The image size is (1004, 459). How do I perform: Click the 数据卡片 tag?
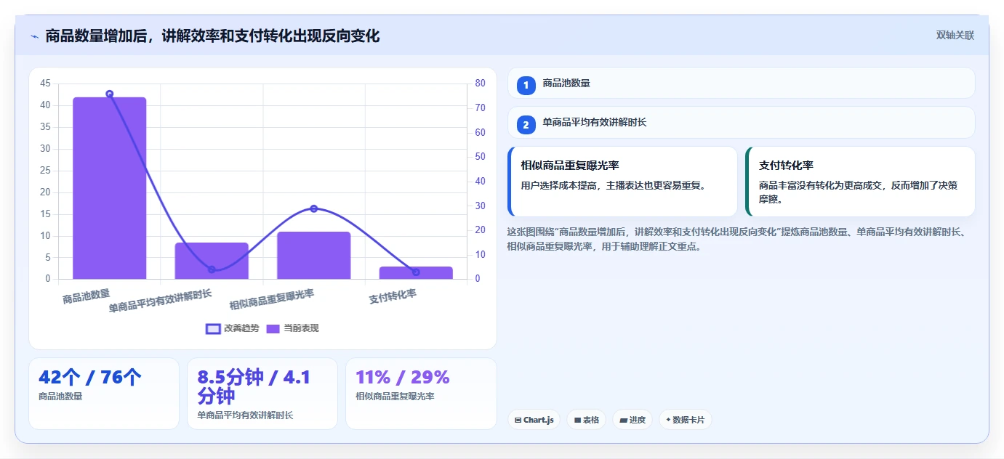pyautogui.click(x=686, y=420)
